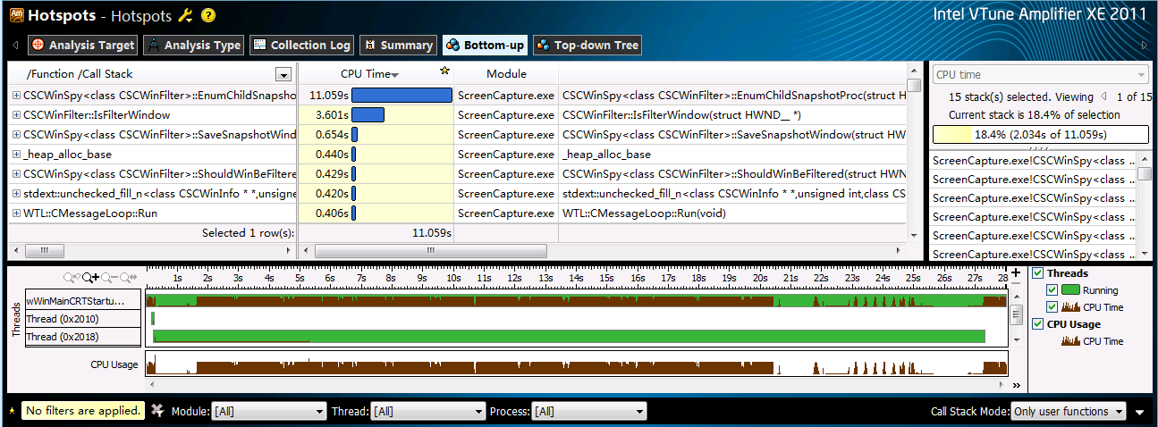
Task: Open the Summary tab
Action: coord(398,45)
